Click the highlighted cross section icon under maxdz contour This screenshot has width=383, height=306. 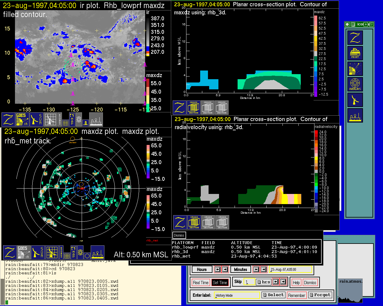(x=194, y=108)
